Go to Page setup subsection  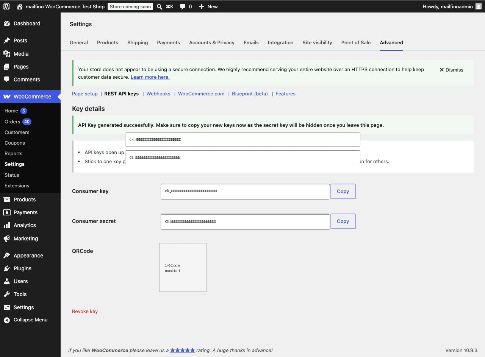[85, 94]
